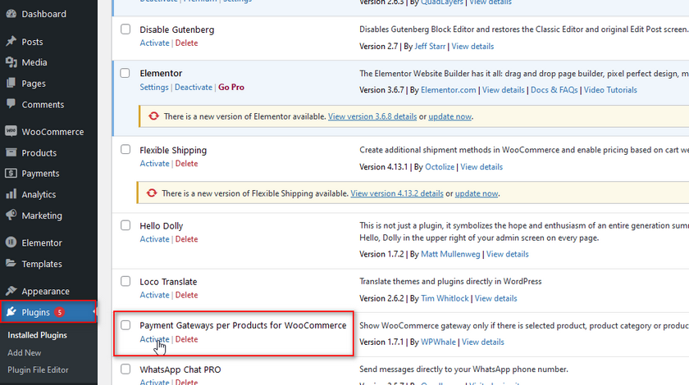The height and width of the screenshot is (385, 689).
Task: View version 3.6.8 details for Elementor
Action: pyautogui.click(x=372, y=116)
